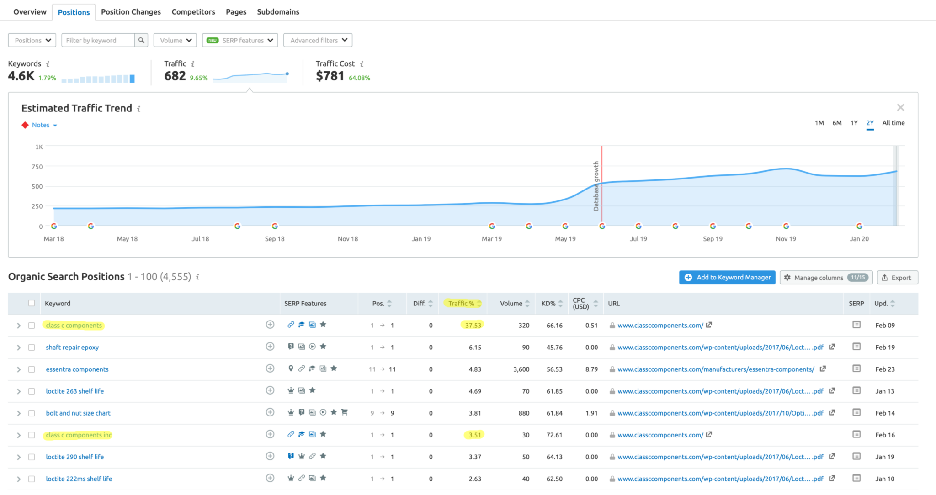Image resolution: width=936 pixels, height=495 pixels.
Task: Switch to the Pages tab
Action: pos(236,12)
